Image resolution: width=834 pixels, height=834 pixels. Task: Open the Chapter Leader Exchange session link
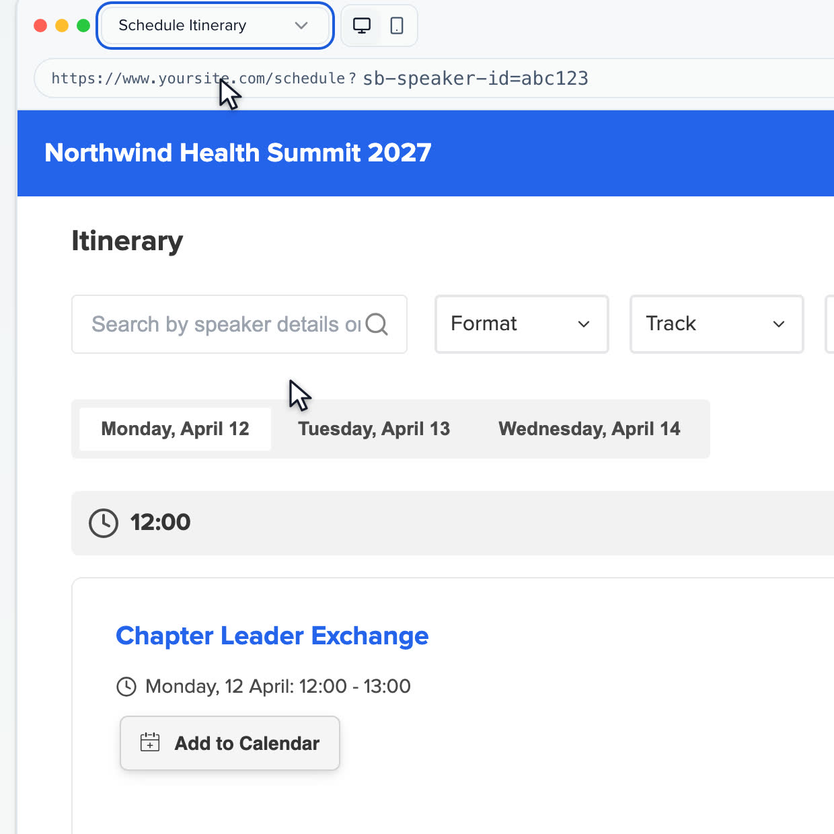point(272,636)
